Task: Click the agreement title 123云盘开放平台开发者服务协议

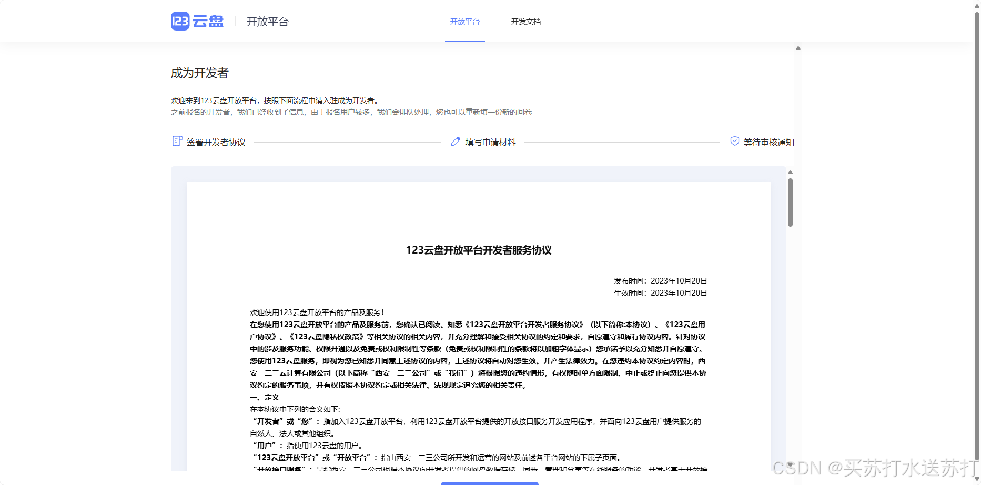Action: click(479, 250)
